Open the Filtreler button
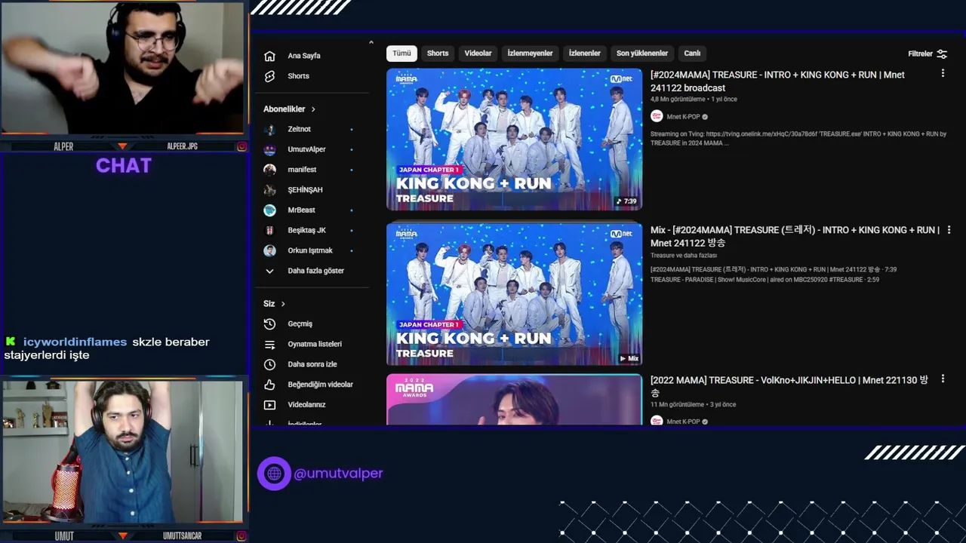 928,54
